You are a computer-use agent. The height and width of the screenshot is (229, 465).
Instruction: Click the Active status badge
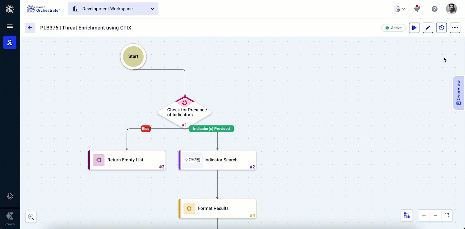click(394, 28)
